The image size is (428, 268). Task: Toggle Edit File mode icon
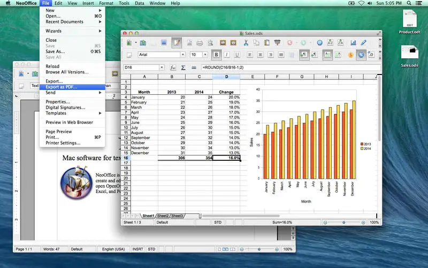(x=177, y=43)
